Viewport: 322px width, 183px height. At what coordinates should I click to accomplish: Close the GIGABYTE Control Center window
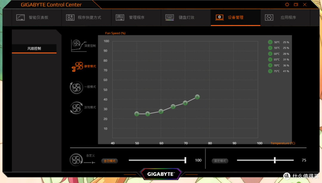coord(305,4)
